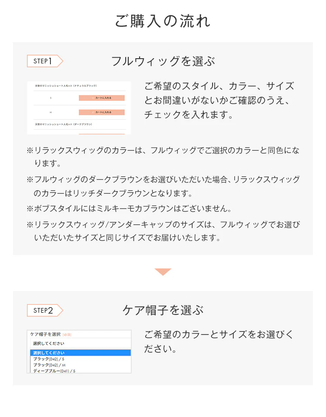The height and width of the screenshot is (417, 326).
Task: Click the ケア帽子を選ぶ step title
Action: tap(163, 310)
